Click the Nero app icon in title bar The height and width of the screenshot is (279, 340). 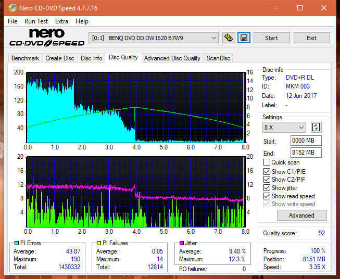click(x=12, y=8)
